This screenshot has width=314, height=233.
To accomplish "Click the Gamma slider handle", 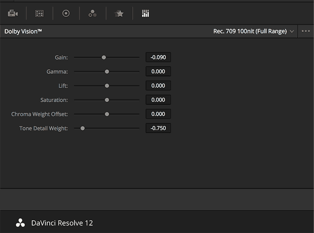I will click(x=107, y=72).
